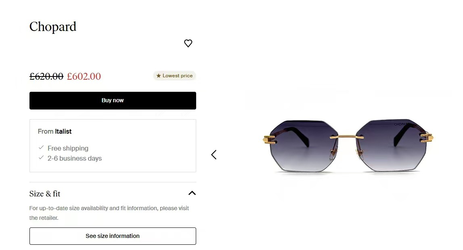The width and height of the screenshot is (463, 250).
Task: Collapse the Size & fit section chevron
Action: click(x=192, y=193)
